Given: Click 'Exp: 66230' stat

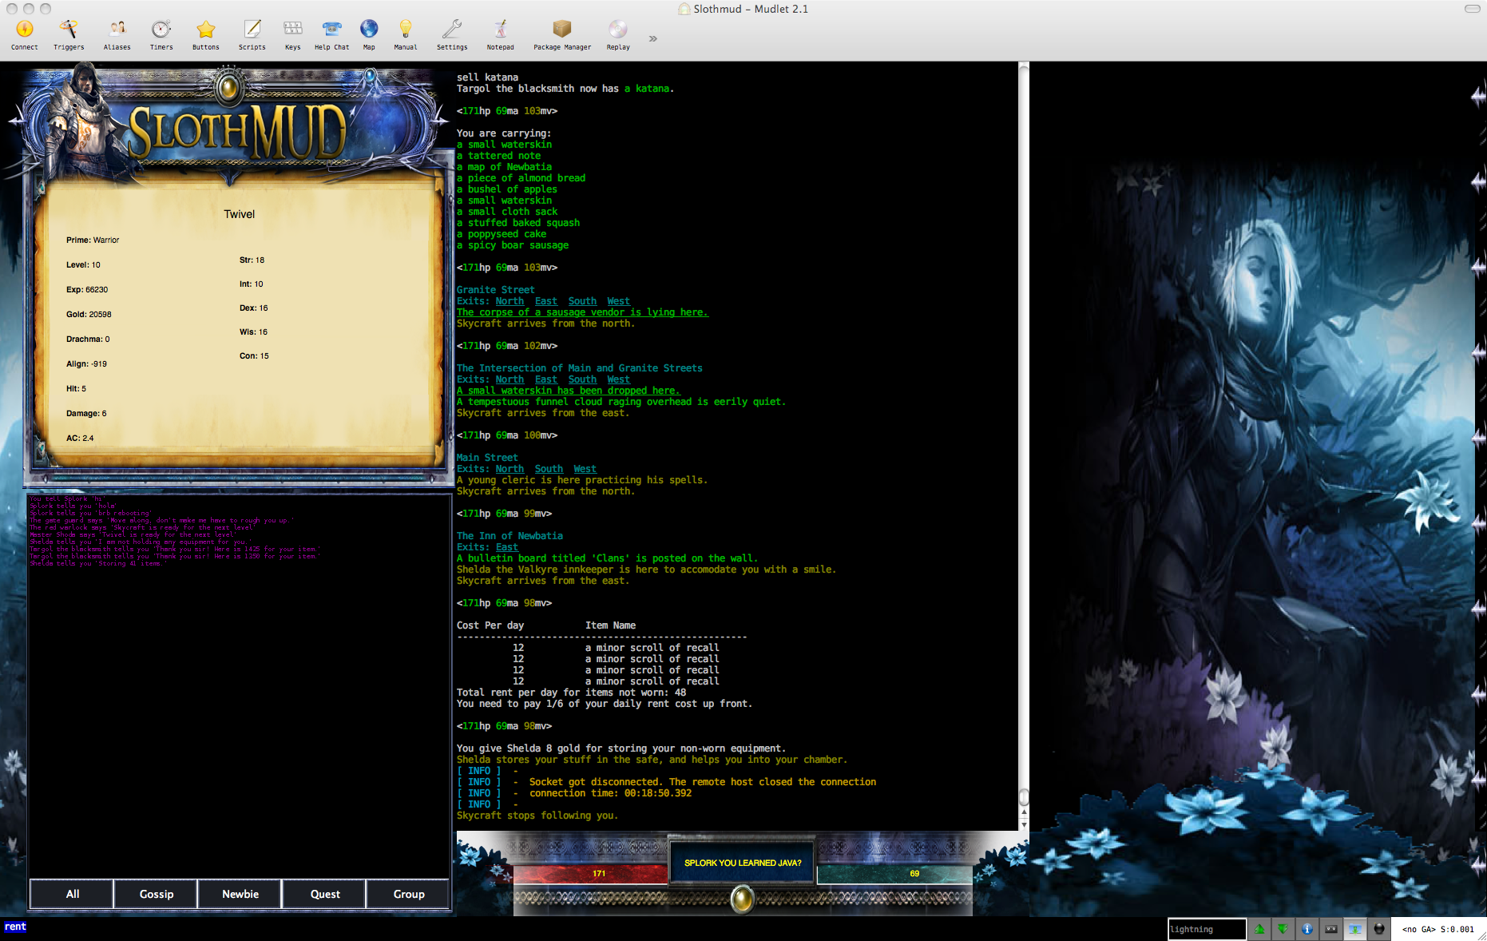Looking at the screenshot, I should pyautogui.click(x=87, y=290).
